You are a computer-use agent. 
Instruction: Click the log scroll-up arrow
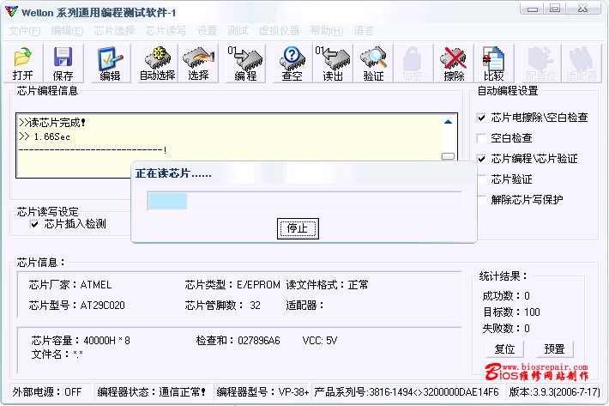tap(449, 122)
